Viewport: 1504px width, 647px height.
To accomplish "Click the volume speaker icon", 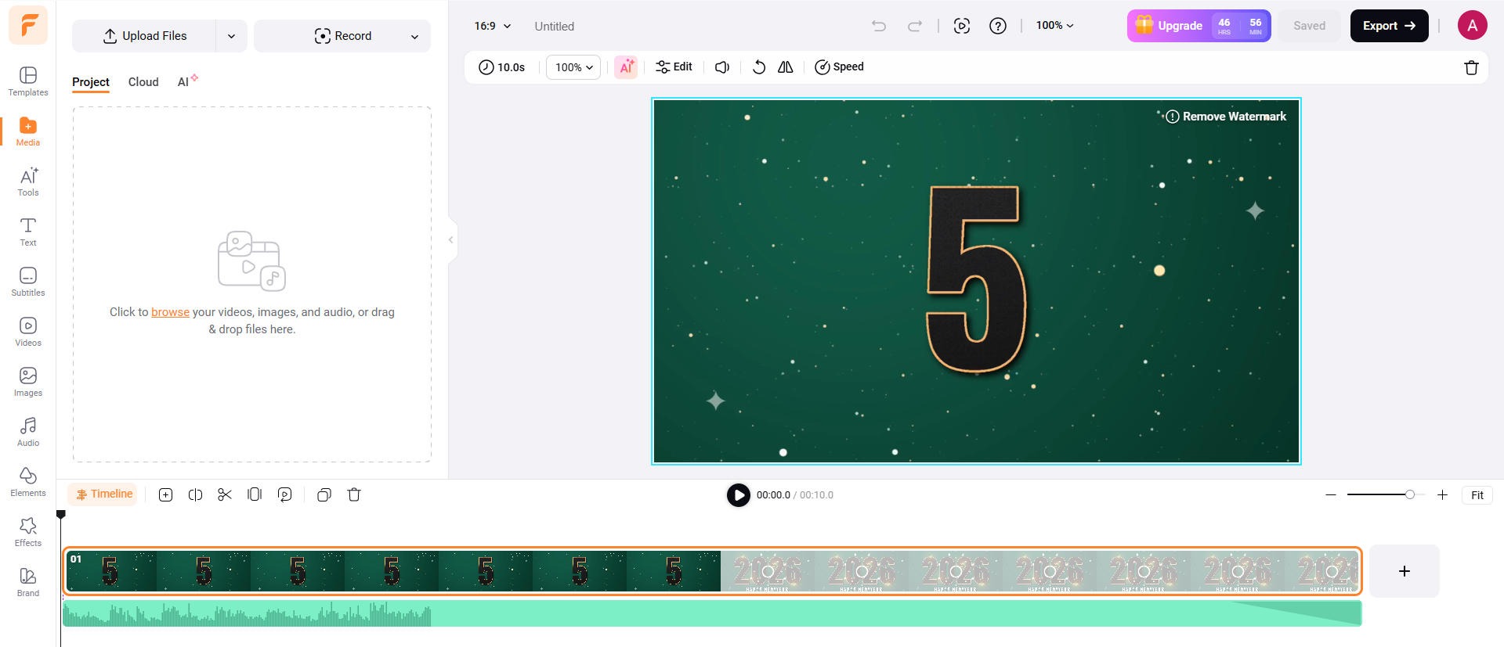I will click(x=722, y=67).
